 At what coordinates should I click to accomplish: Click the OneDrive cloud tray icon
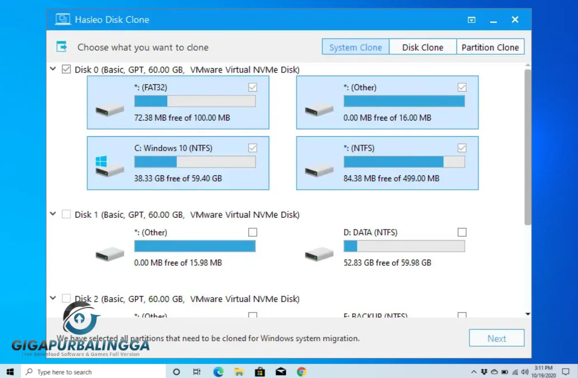point(494,372)
